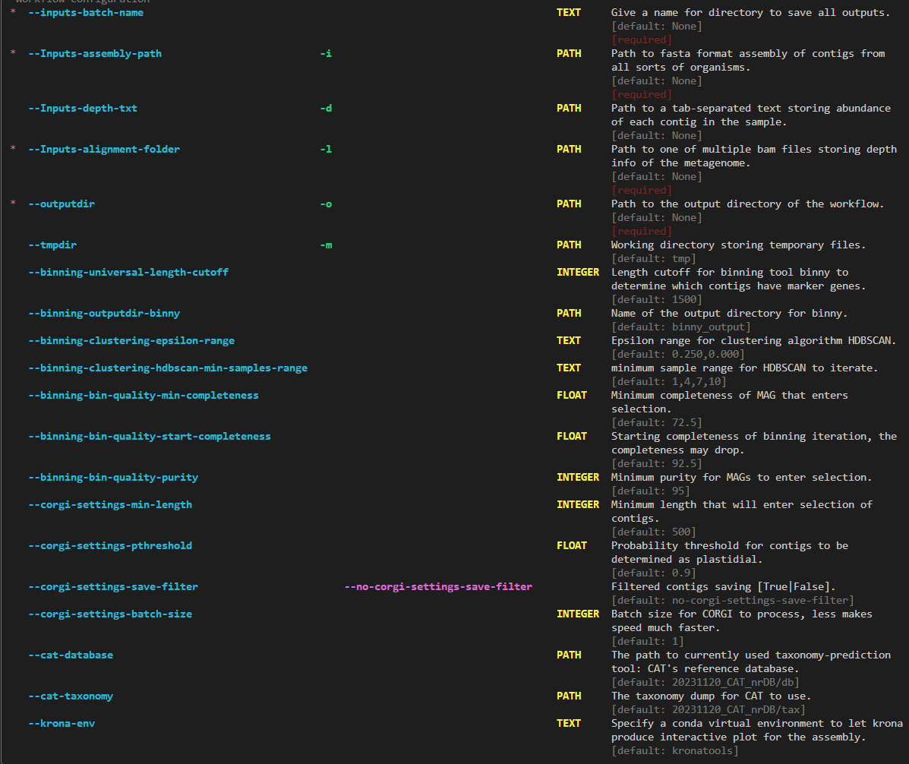Click FLOAT type for --corgi-settings-pthreshold
This screenshot has height=764, width=909.
point(572,546)
